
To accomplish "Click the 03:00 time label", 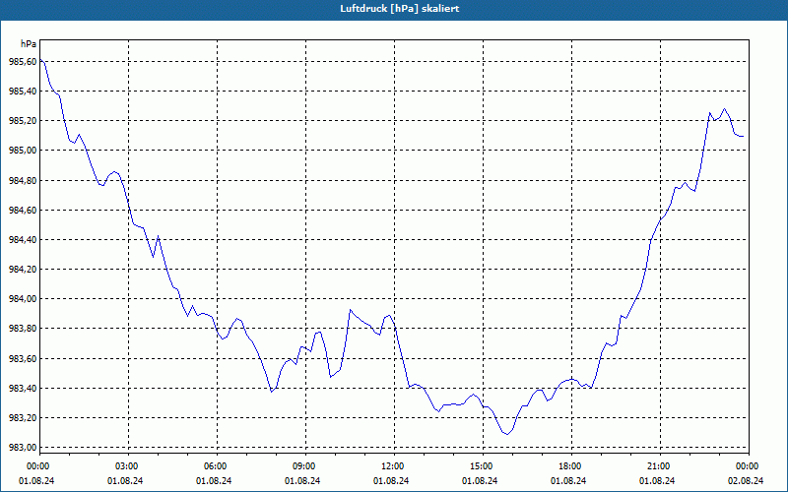I will (129, 466).
